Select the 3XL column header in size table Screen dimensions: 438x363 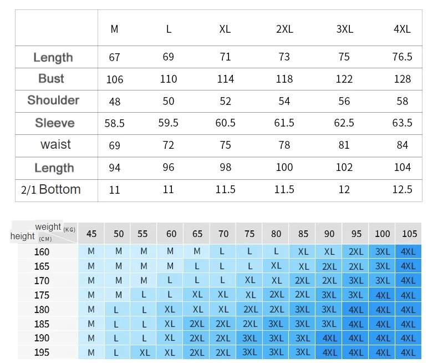(344, 29)
